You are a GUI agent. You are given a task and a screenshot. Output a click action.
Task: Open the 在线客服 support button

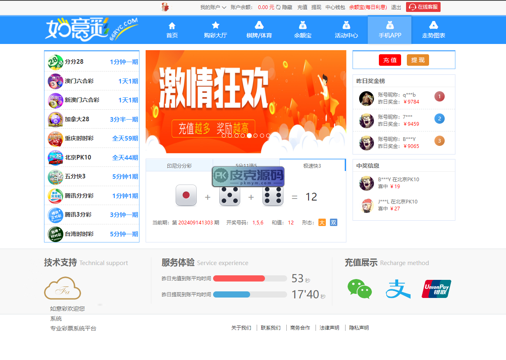tap(423, 7)
